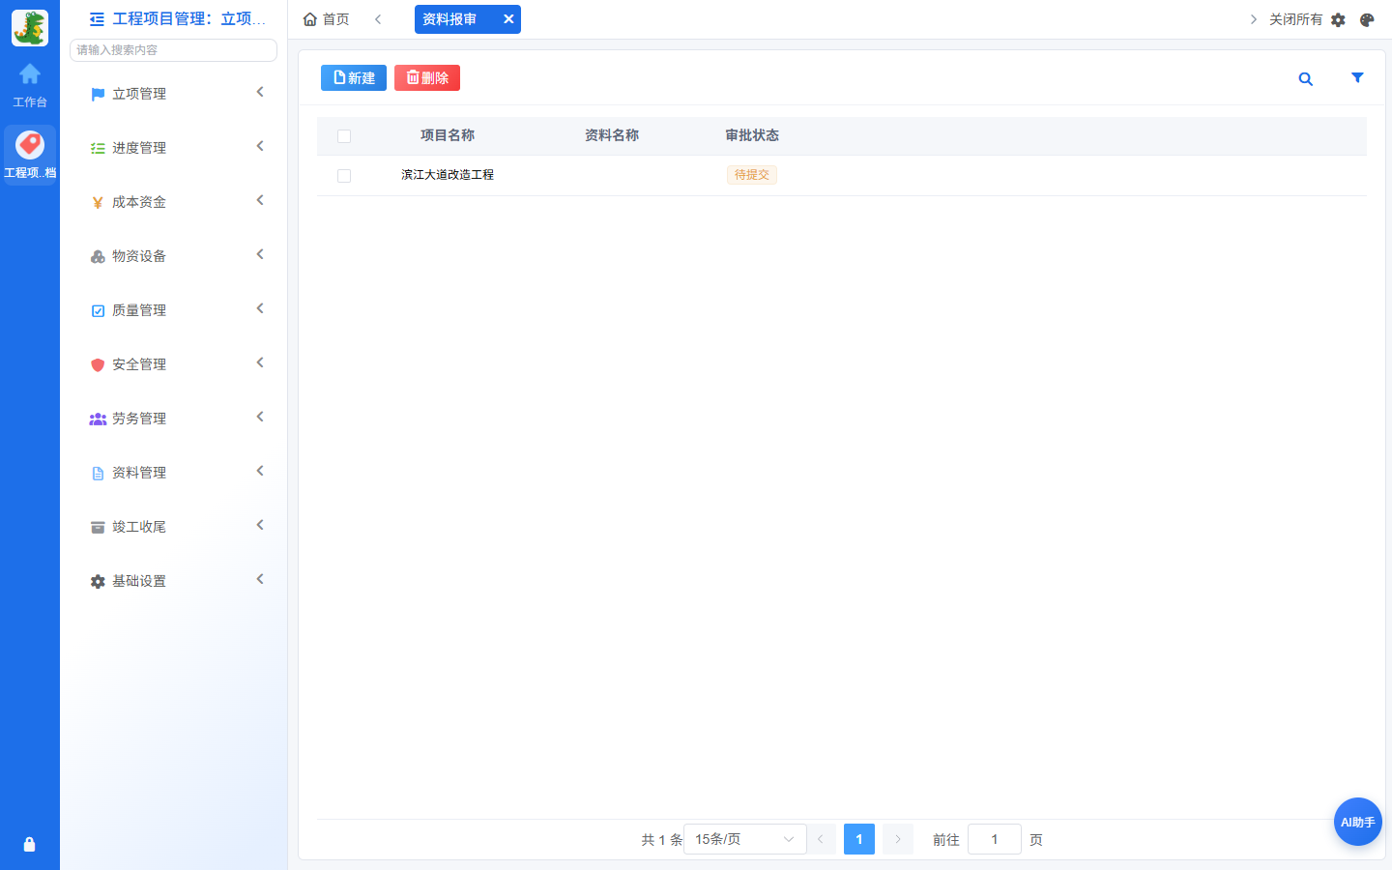1392x870 pixels.
Task: Tick the checkbox for 滨江大道改造工程 row
Action: (344, 176)
